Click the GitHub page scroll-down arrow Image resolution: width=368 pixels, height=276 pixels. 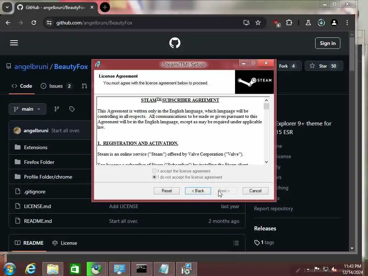point(352,248)
